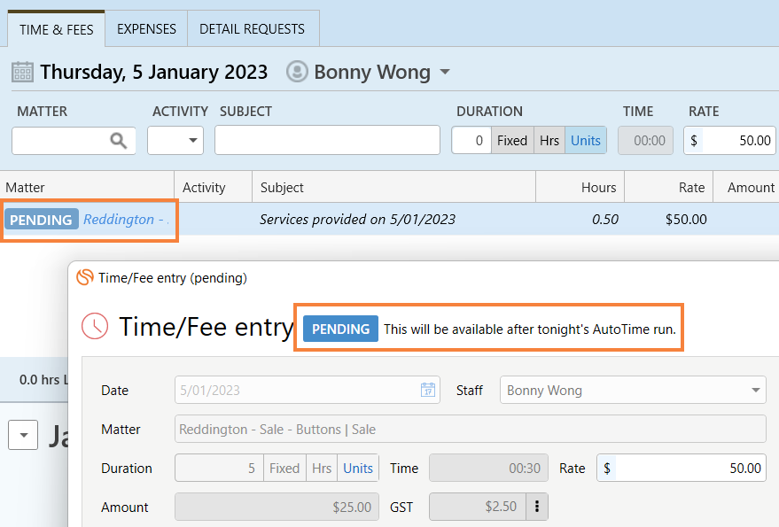Open the Bonny Wong name dropdown chevron
This screenshot has width=779, height=527.
coord(443,72)
